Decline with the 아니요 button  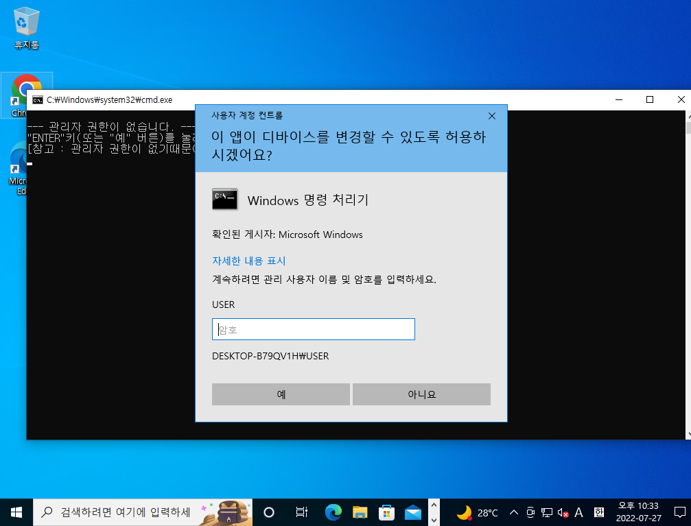pyautogui.click(x=421, y=394)
